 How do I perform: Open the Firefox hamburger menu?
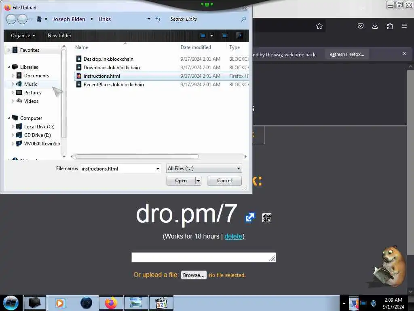coord(404,26)
